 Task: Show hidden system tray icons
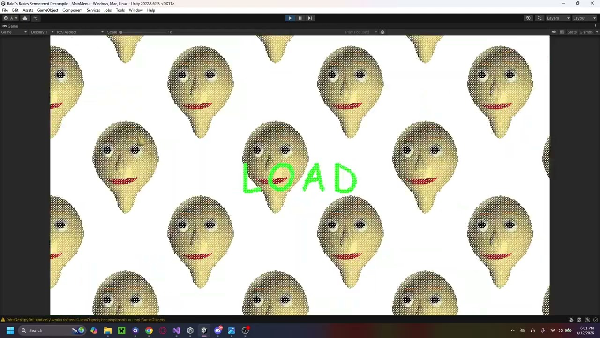point(512,330)
